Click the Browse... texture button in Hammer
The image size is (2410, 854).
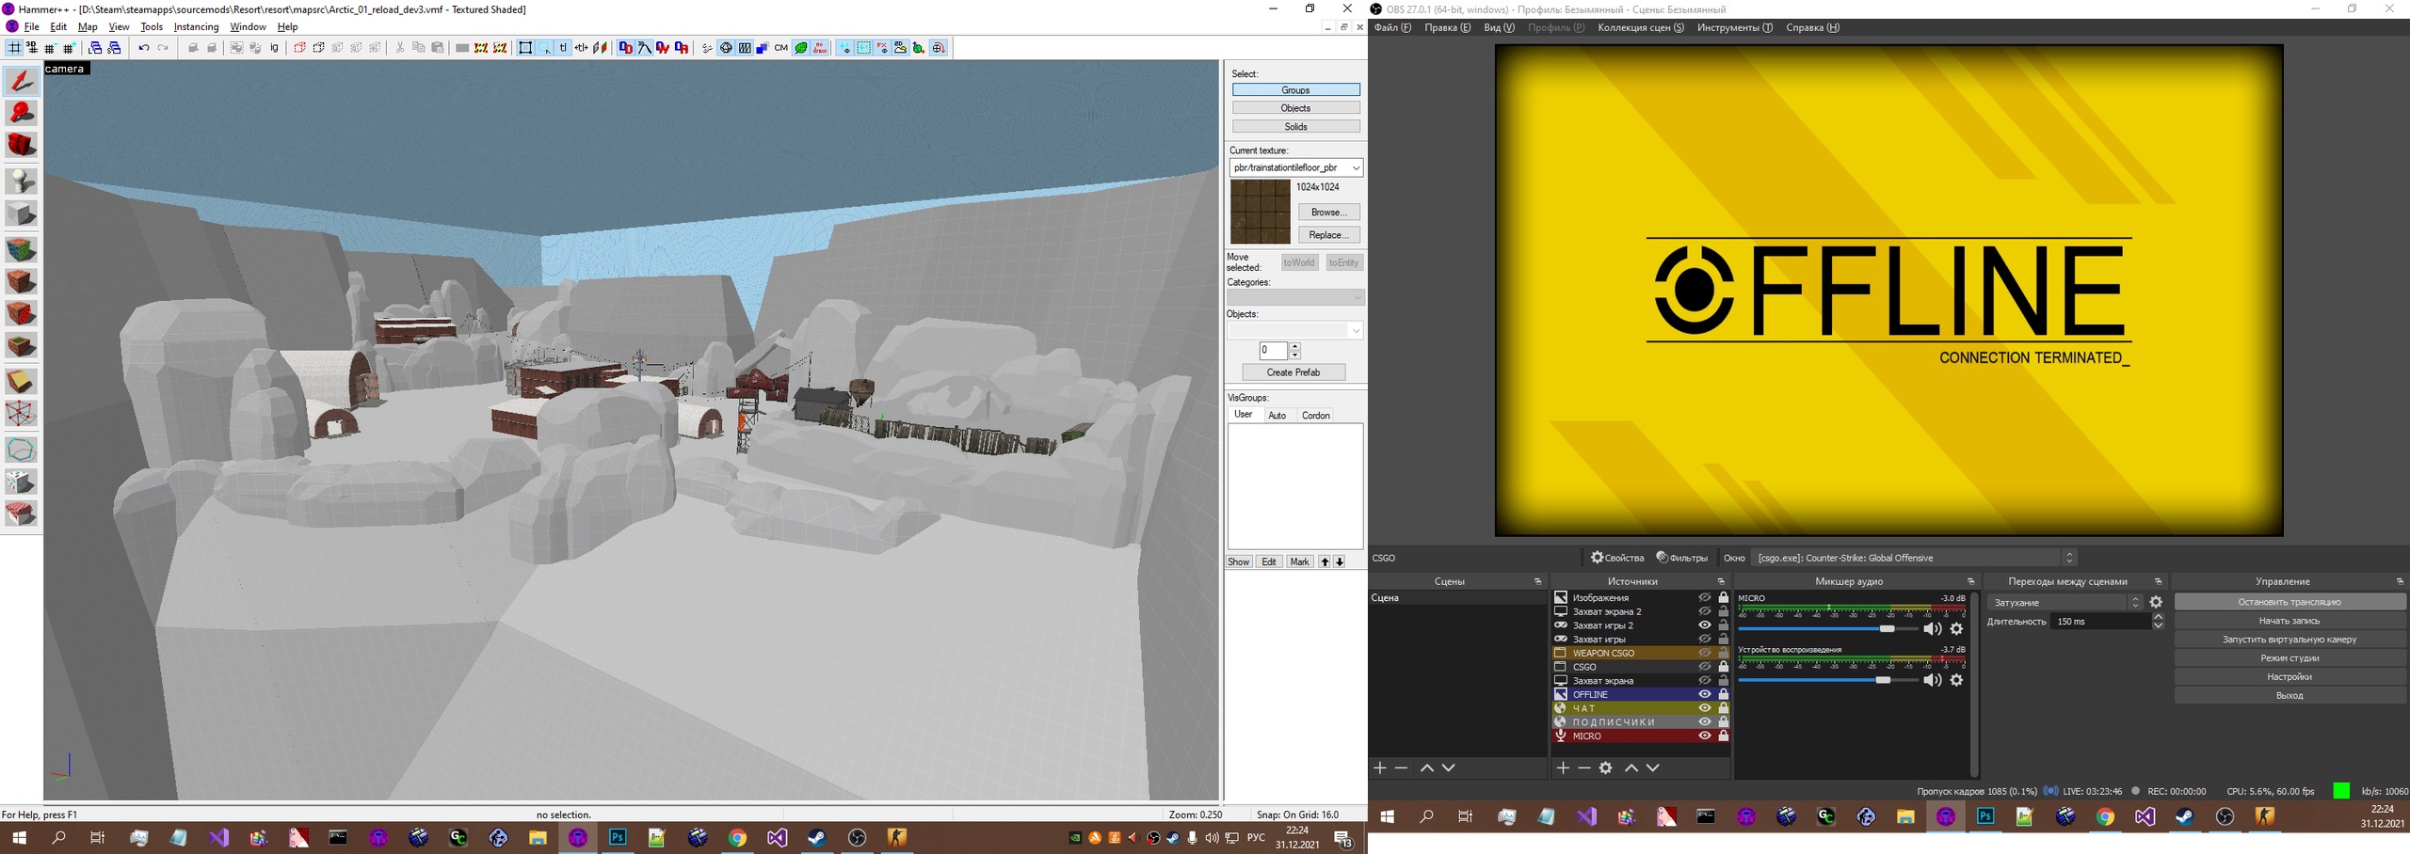1328,213
